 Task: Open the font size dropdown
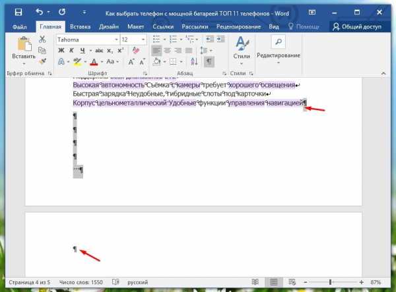[x=142, y=40]
